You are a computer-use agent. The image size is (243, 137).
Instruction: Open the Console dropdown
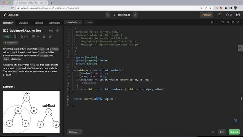[75, 132]
